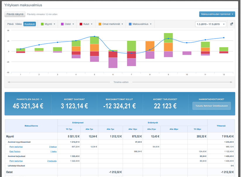Expand Maksuvalmiuden toiminnot dropdown
242x177 pixels.
pos(217,14)
